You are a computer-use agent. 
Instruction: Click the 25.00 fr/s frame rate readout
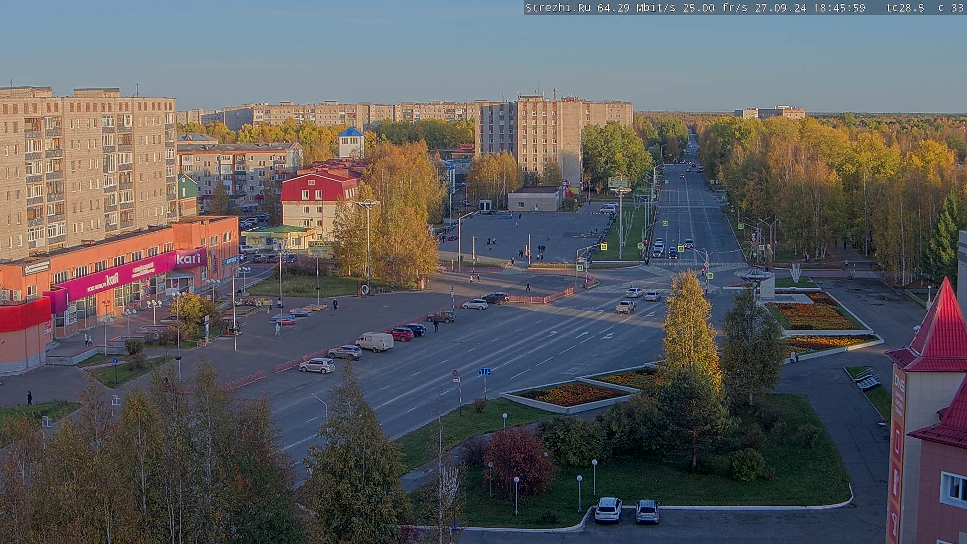pos(715,8)
